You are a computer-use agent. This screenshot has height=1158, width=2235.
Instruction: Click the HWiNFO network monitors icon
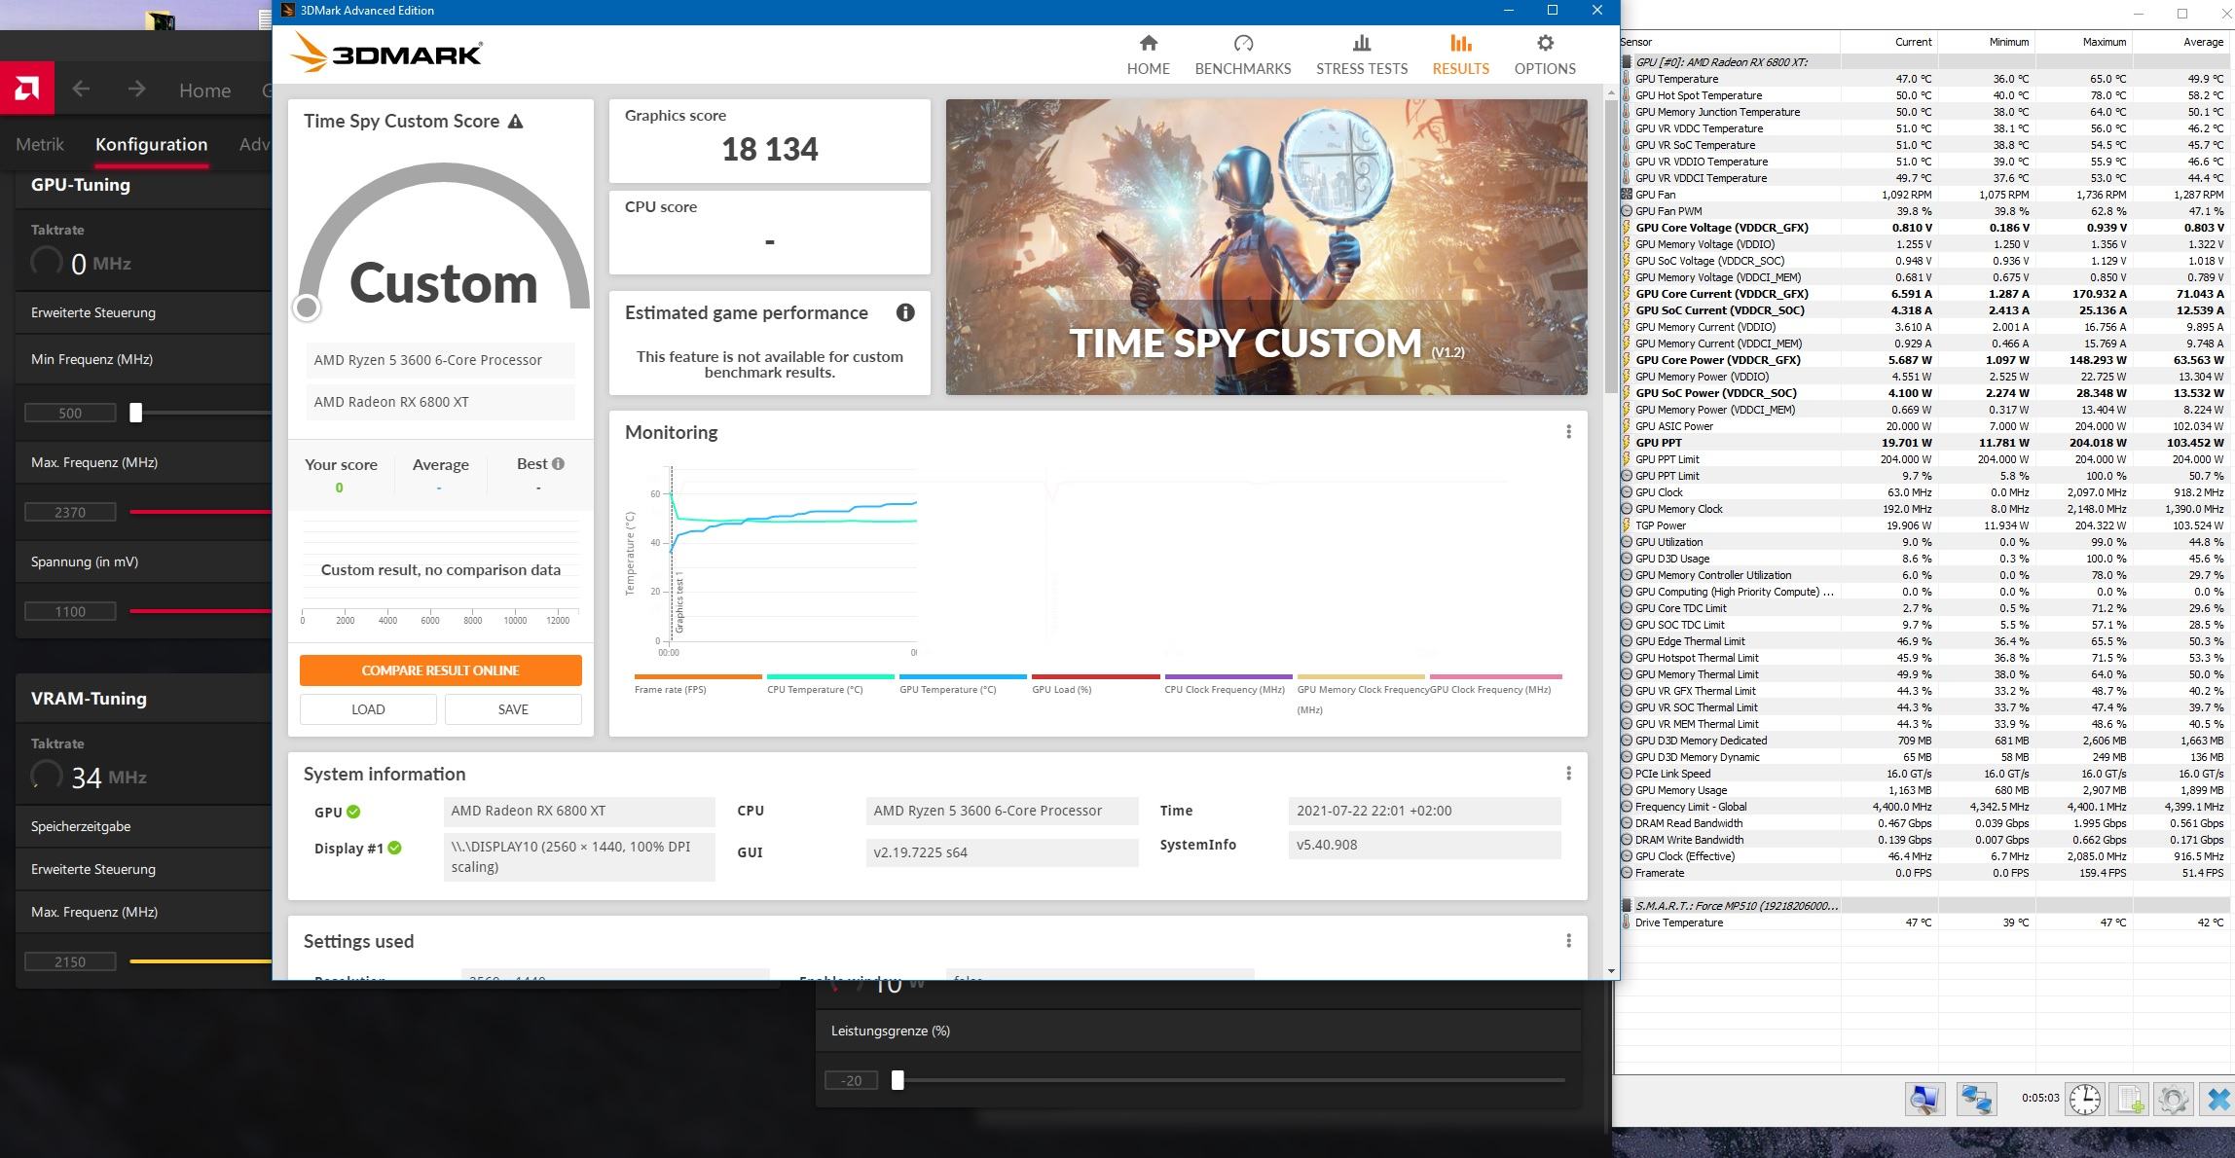(1975, 1100)
